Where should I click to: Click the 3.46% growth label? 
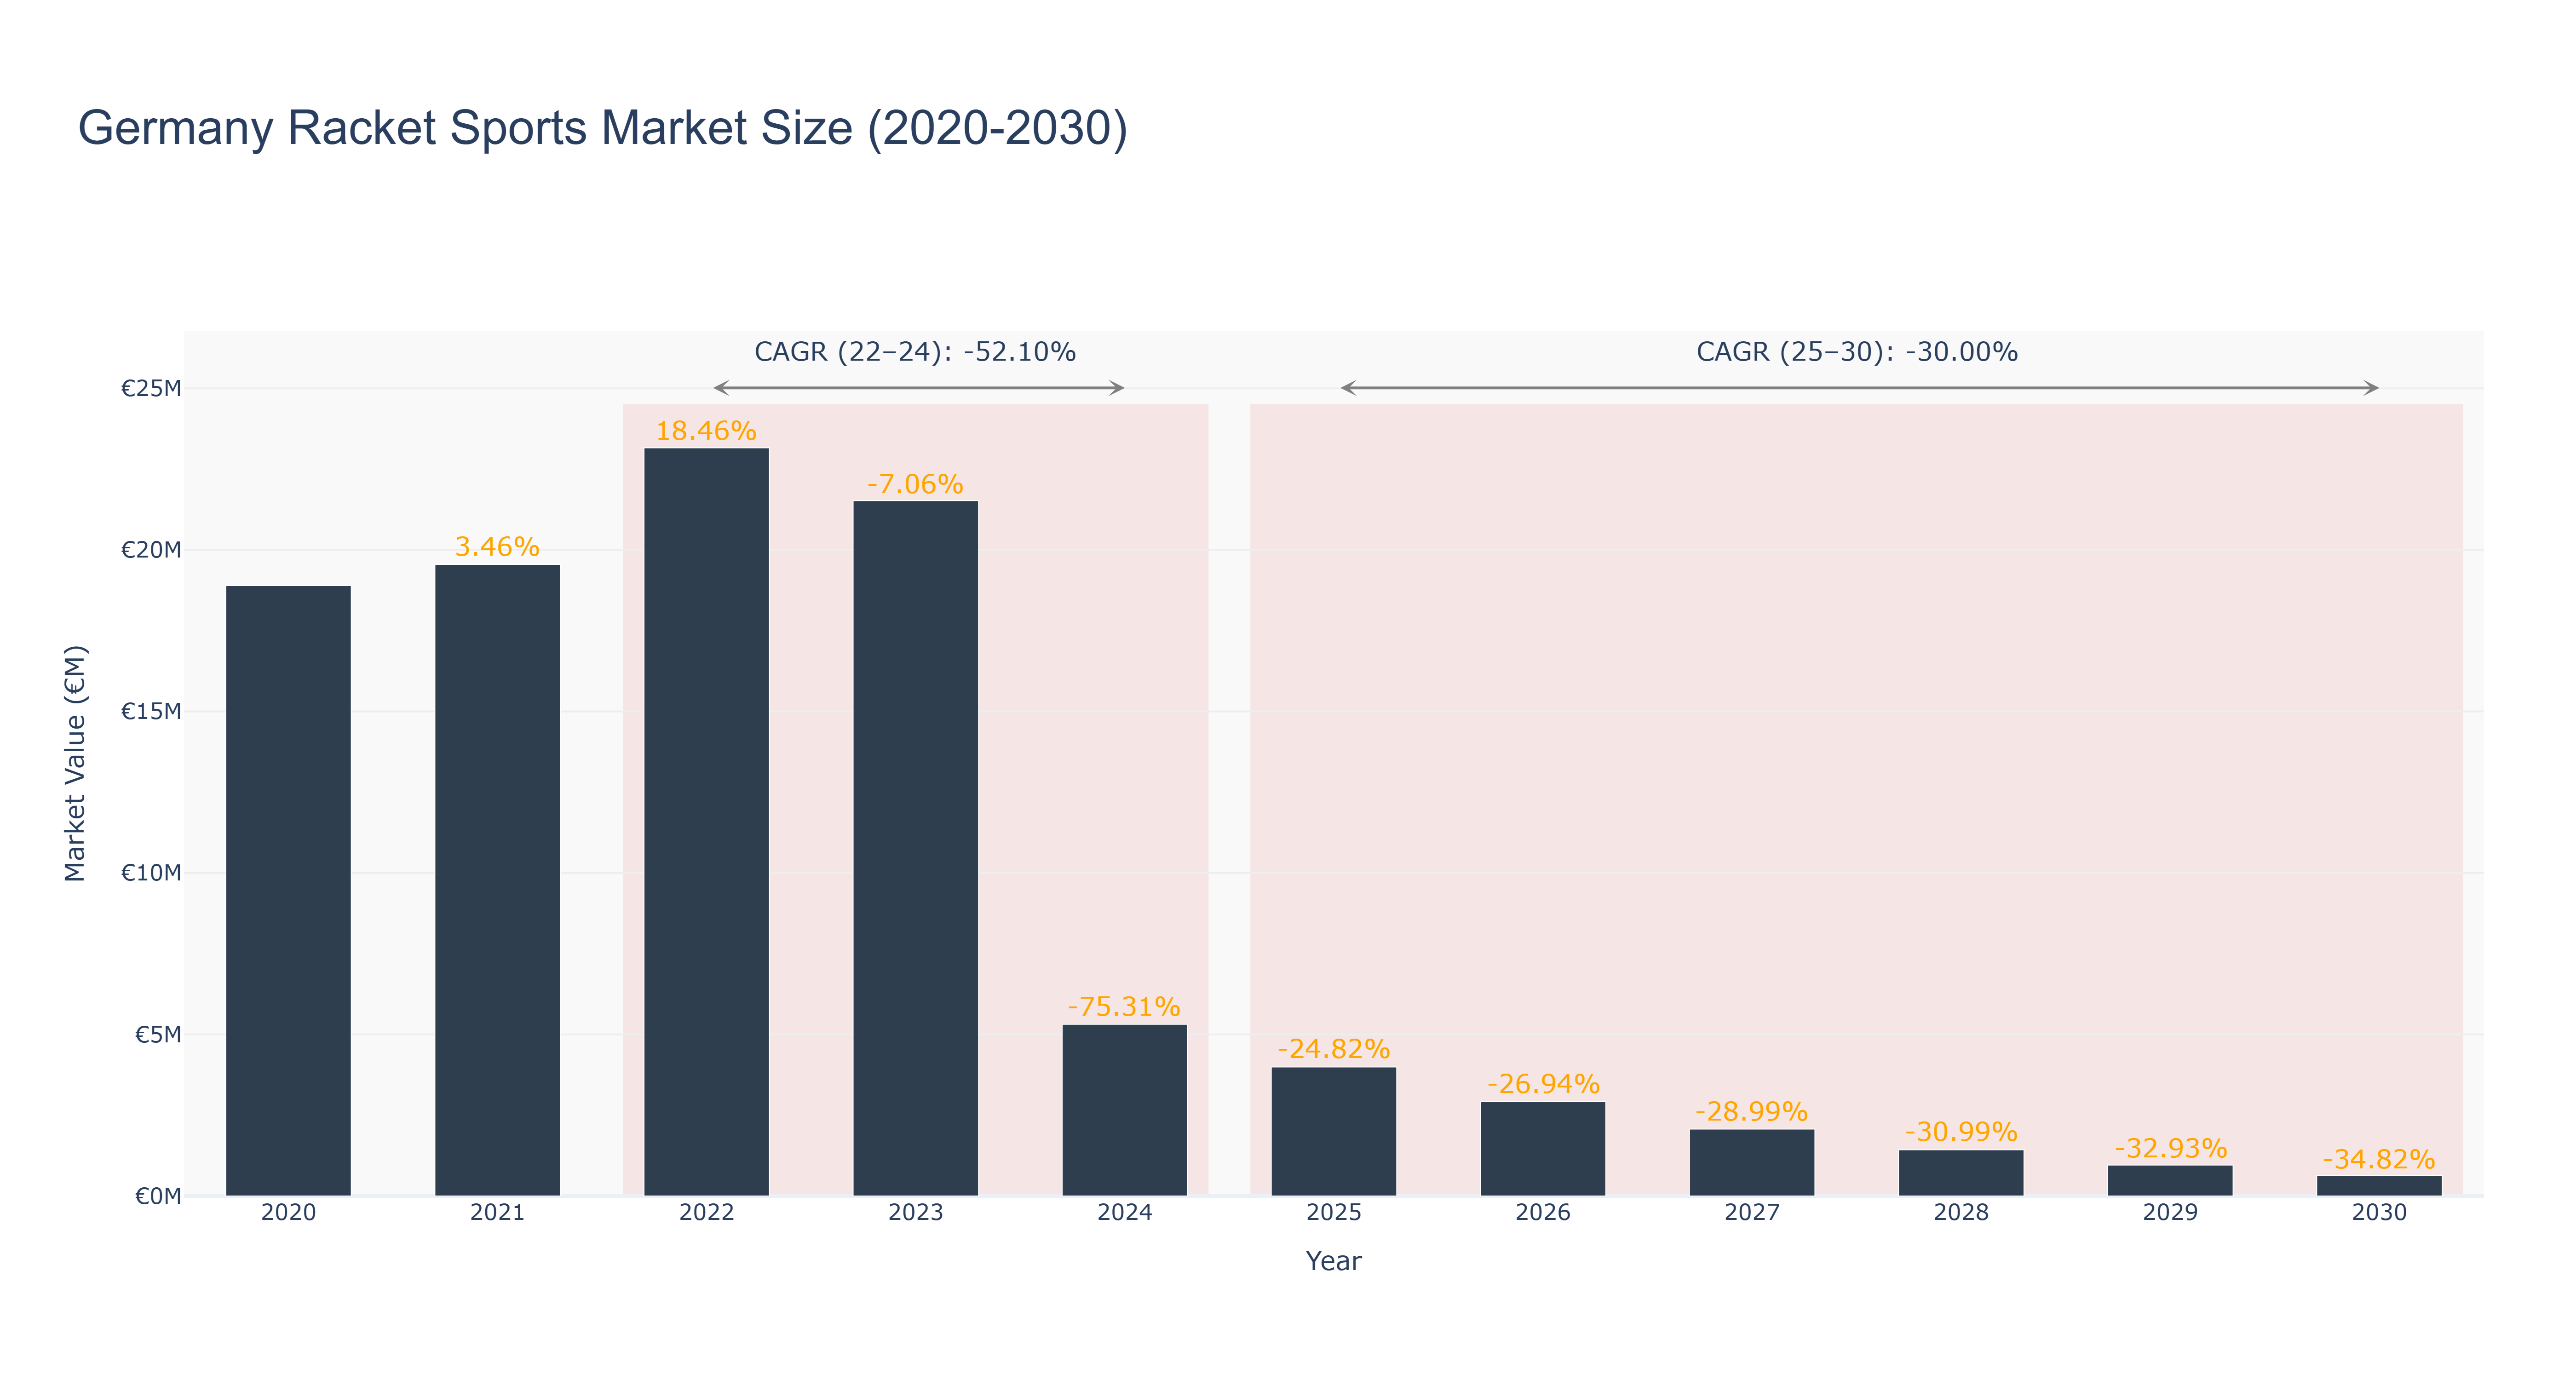497,547
